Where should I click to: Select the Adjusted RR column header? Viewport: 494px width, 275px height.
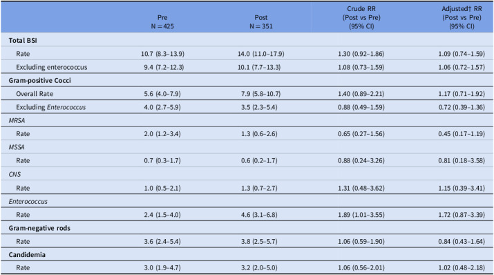(462, 17)
